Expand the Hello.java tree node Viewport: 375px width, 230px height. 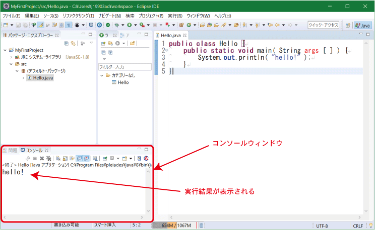[x=23, y=78]
